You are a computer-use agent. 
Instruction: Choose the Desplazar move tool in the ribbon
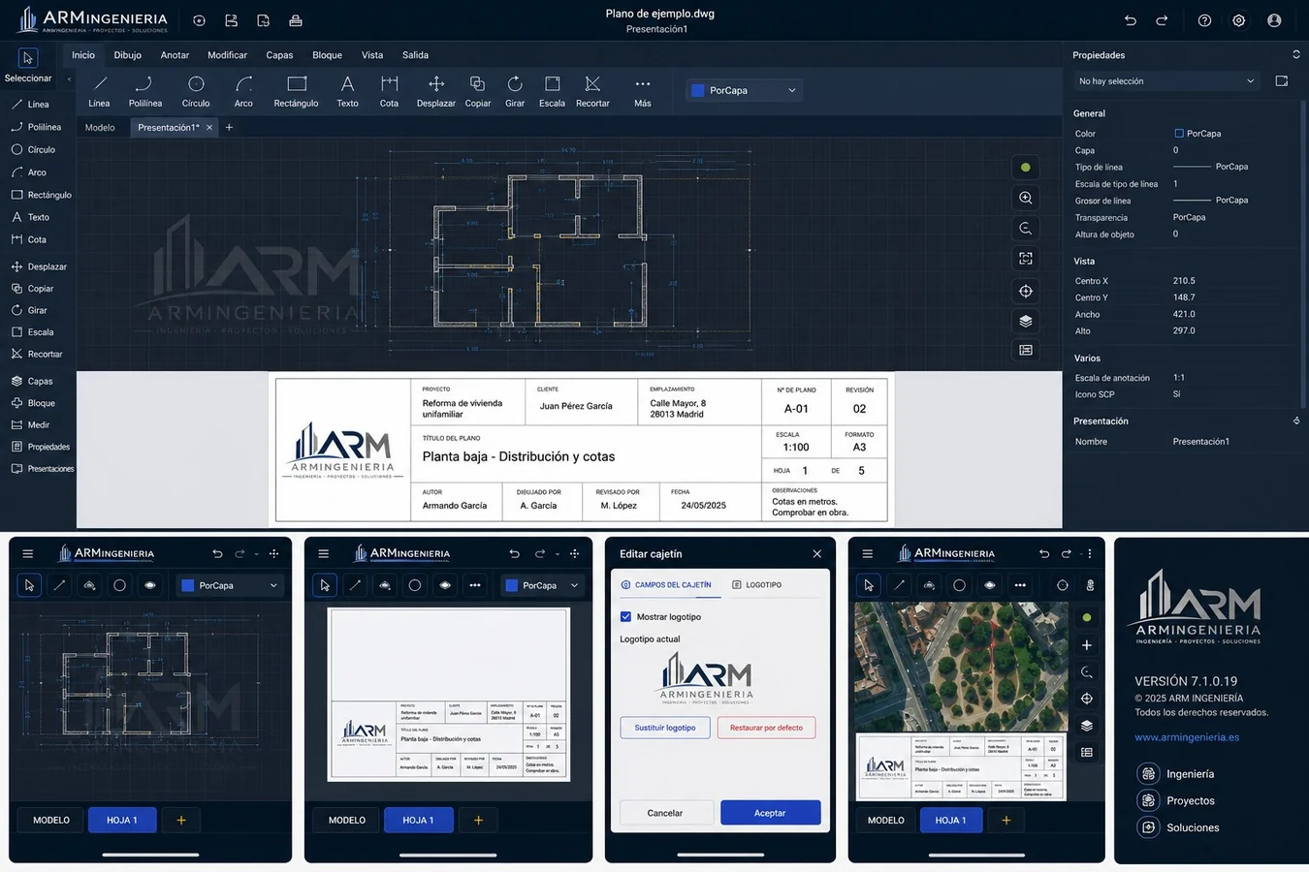coord(435,91)
